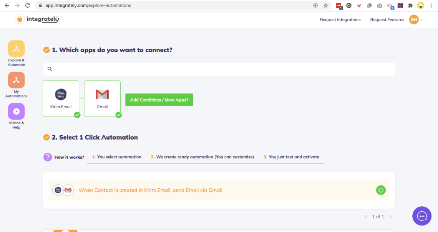The height and width of the screenshot is (232, 438).
Task: Click the app search field
Action: point(219,69)
